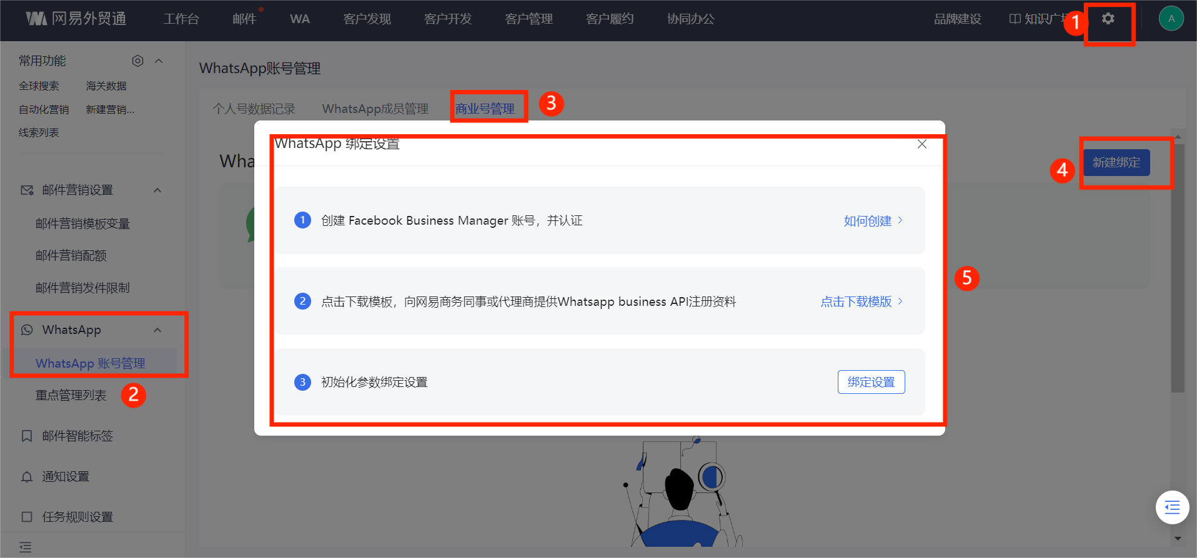Open 任务规则设置 in sidebar
Viewport: 1197px width, 558px height.
77,517
